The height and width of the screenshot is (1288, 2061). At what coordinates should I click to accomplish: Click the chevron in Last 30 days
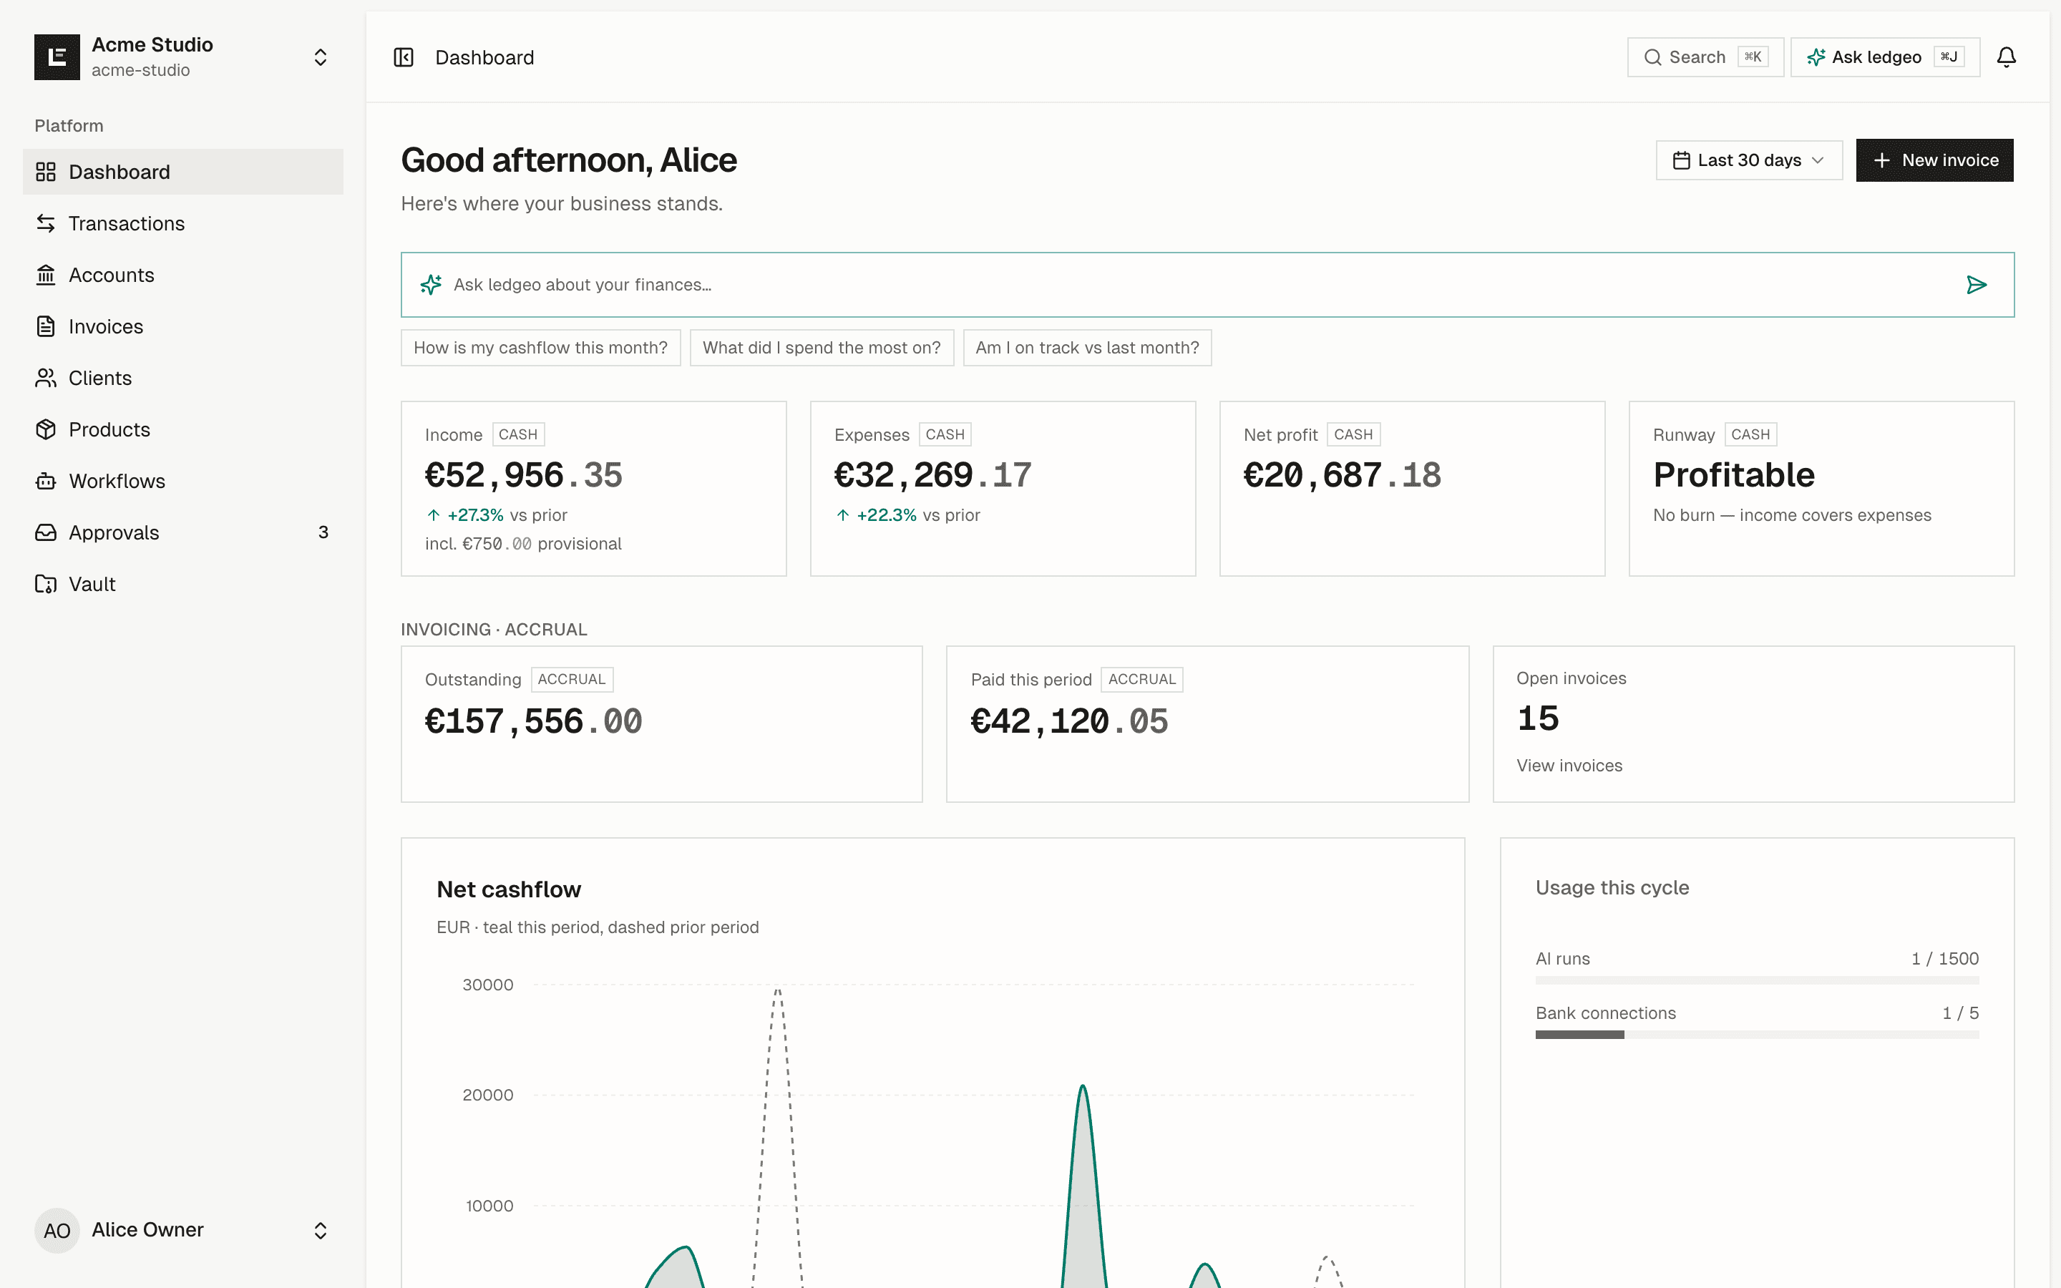pyautogui.click(x=1818, y=160)
